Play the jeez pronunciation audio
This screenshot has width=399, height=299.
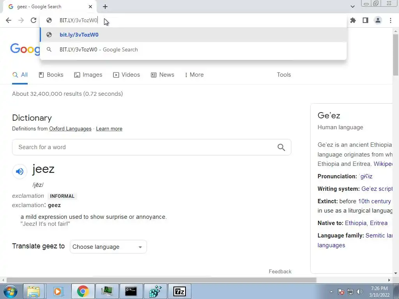click(19, 171)
